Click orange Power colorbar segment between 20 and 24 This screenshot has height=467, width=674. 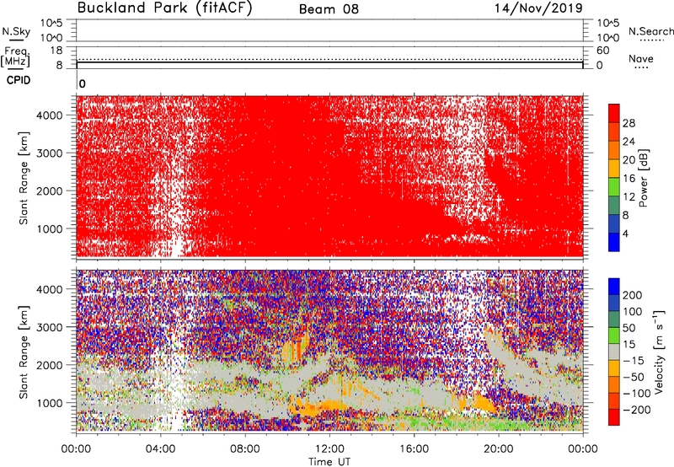(x=614, y=150)
